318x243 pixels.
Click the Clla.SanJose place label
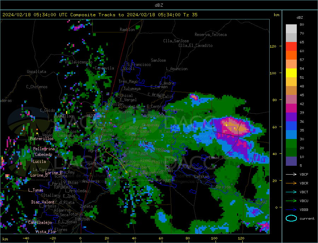point(176,41)
